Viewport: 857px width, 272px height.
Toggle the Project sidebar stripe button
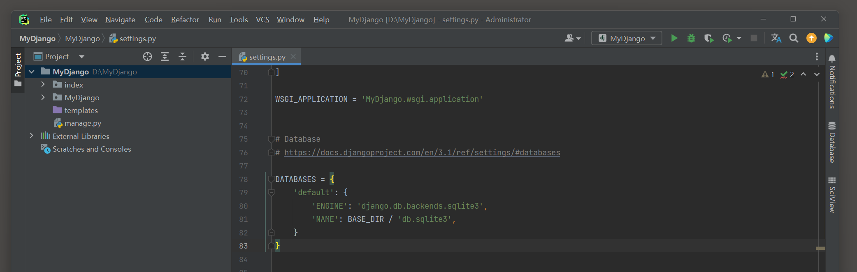click(18, 70)
